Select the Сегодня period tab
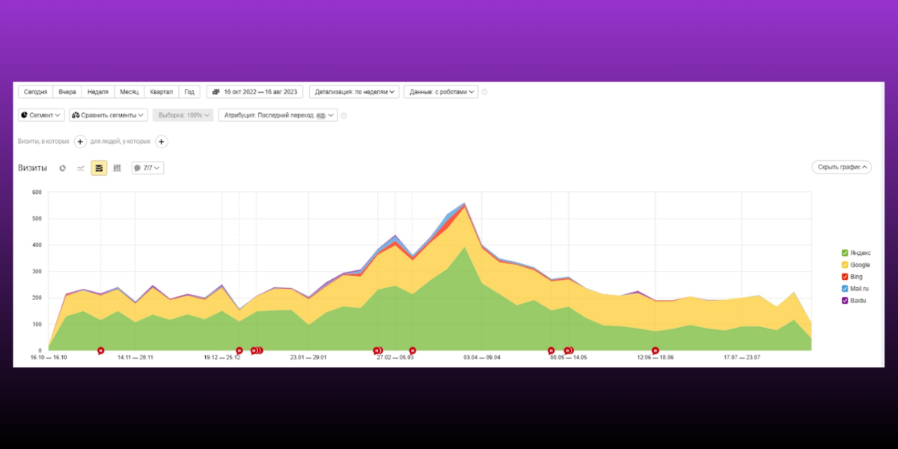The width and height of the screenshot is (898, 449). 36,92
